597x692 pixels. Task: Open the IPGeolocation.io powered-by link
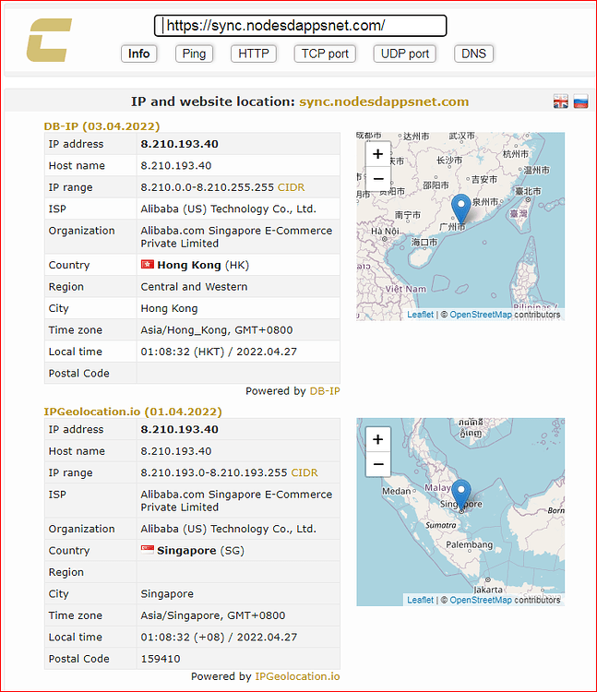click(x=297, y=676)
